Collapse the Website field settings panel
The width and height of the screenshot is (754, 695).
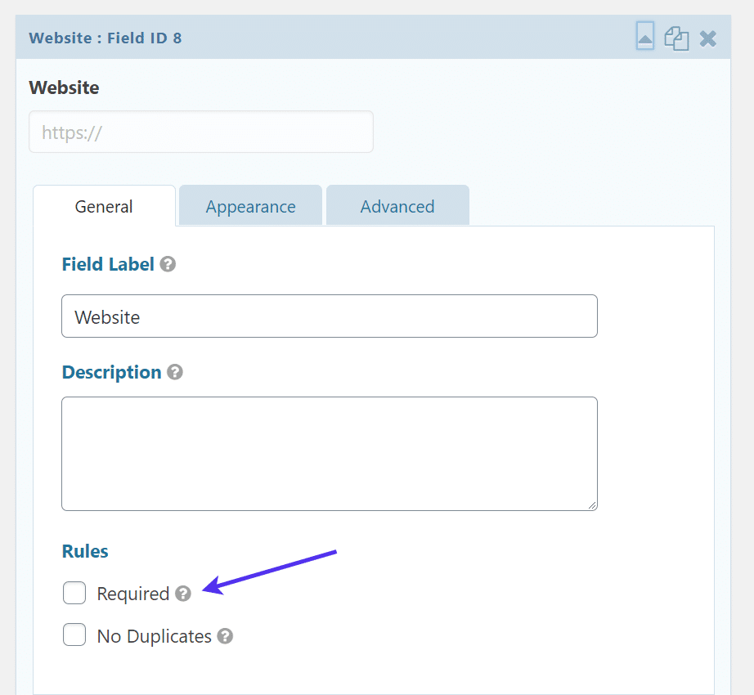point(645,38)
